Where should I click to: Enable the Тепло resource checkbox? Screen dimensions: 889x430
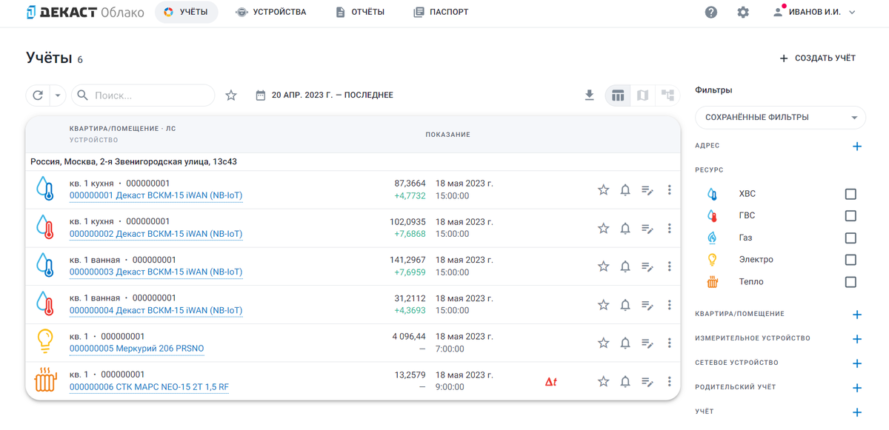pyautogui.click(x=850, y=282)
